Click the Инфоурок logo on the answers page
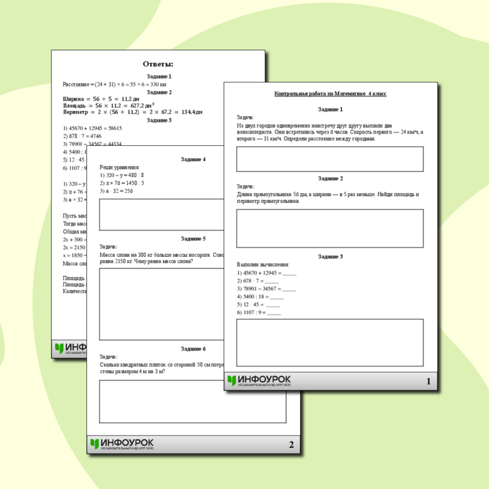The image size is (489, 489). (73, 348)
